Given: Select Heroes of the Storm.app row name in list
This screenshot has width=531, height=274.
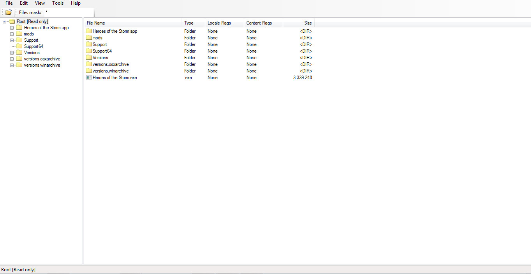Looking at the screenshot, I should (115, 31).
